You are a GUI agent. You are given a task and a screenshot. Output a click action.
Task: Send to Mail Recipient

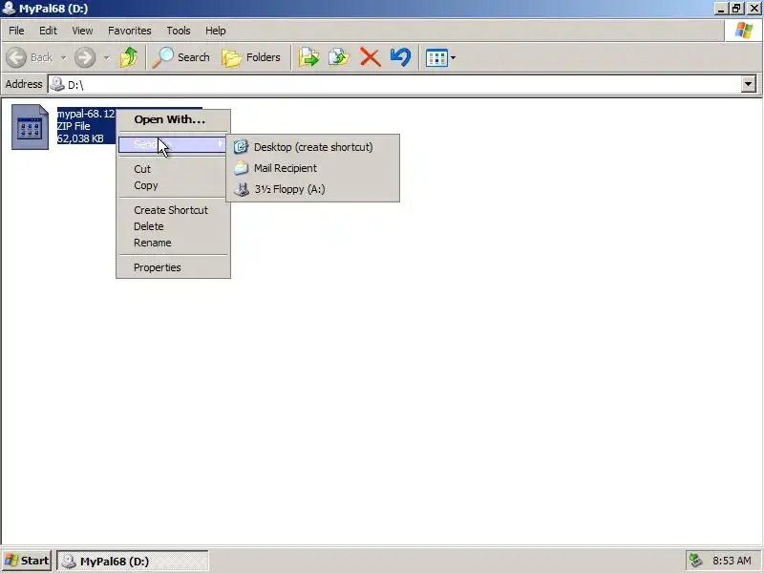pyautogui.click(x=313, y=168)
